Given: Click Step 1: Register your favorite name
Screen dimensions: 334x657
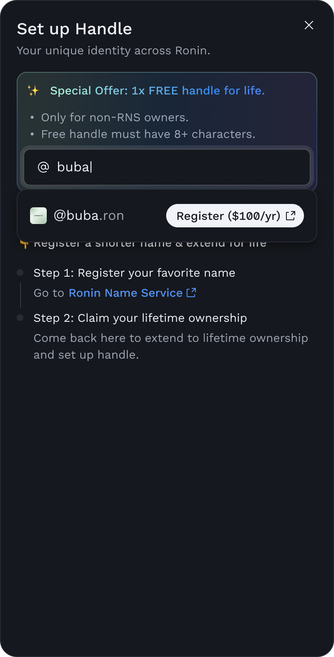Looking at the screenshot, I should (134, 272).
